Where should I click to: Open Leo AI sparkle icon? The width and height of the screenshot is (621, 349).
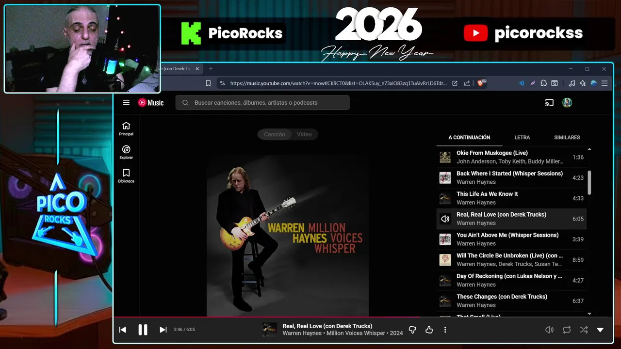coord(583,83)
